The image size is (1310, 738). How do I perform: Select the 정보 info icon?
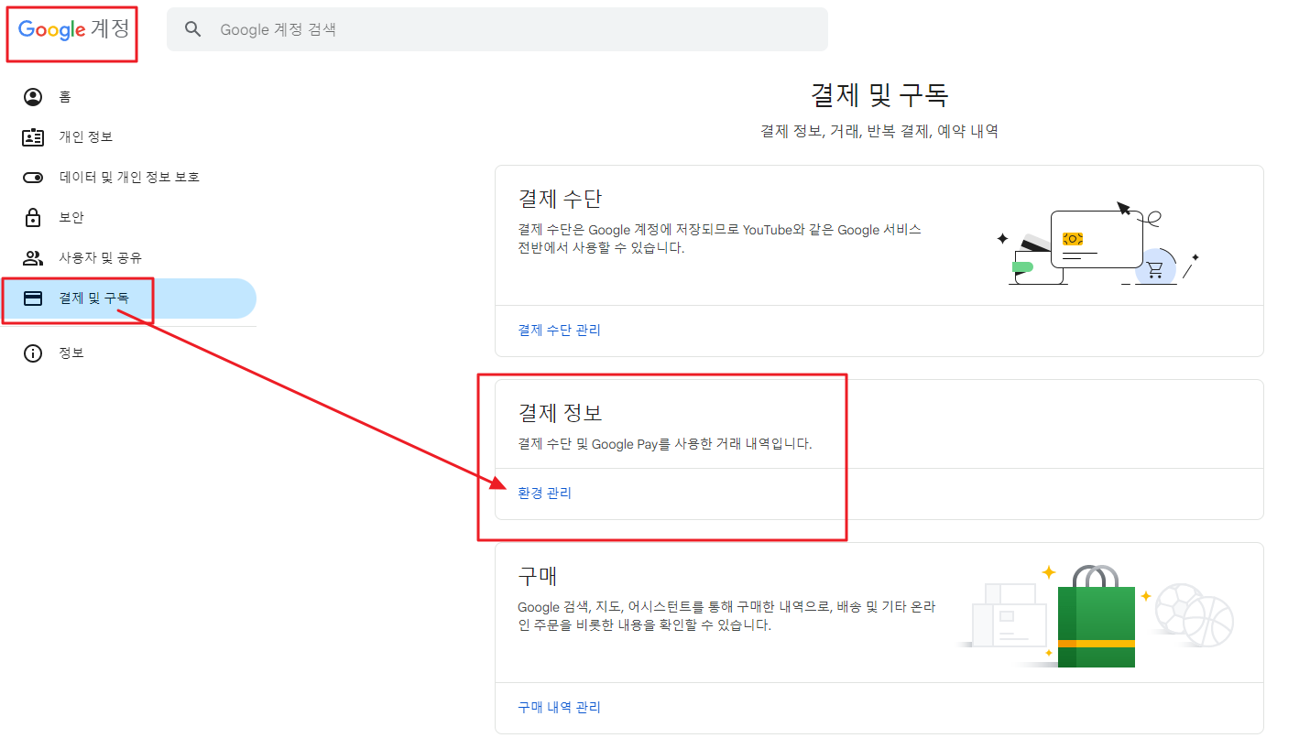(33, 353)
